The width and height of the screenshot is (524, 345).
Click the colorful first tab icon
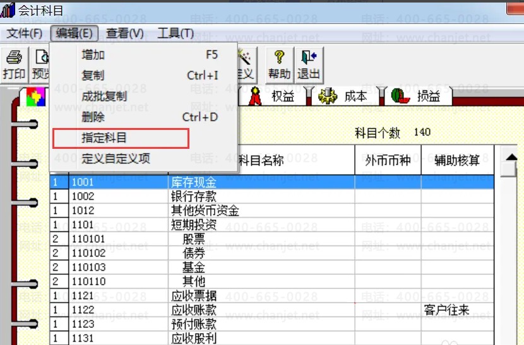36,98
